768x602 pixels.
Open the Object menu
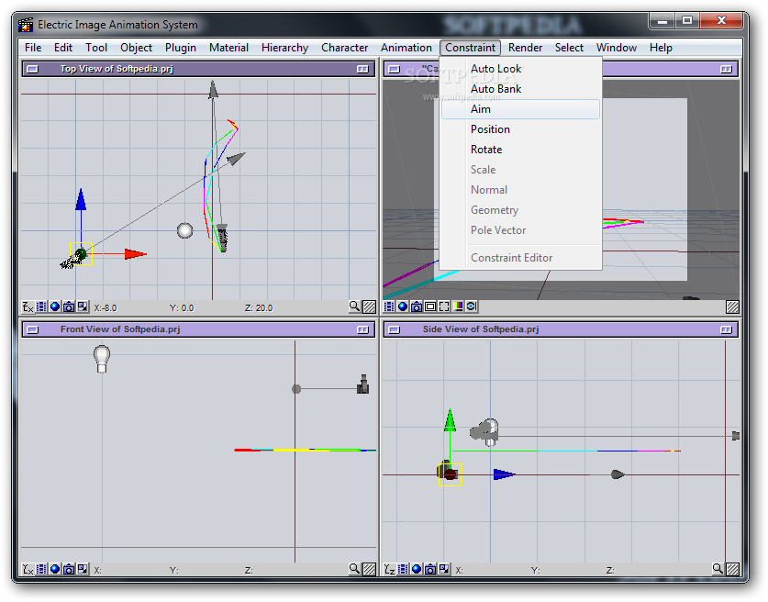click(136, 48)
